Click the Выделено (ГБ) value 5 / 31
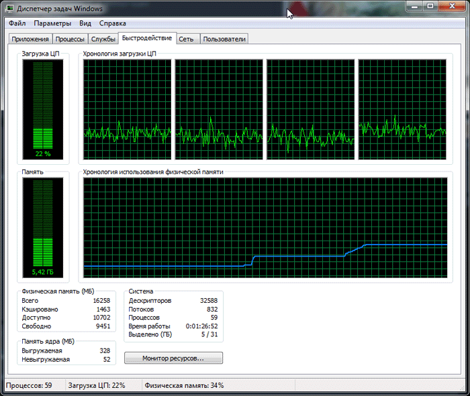470x396 pixels. tap(209, 334)
